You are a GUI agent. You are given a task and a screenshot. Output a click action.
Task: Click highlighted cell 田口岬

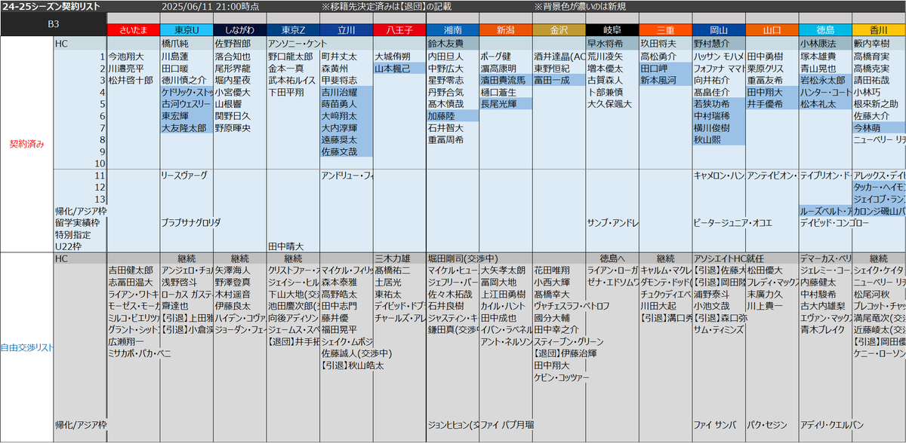[x=665, y=68]
